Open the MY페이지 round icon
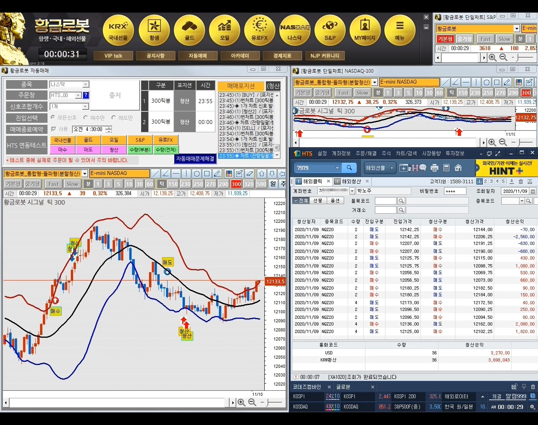Screen dimensions: 538x425 [365, 31]
